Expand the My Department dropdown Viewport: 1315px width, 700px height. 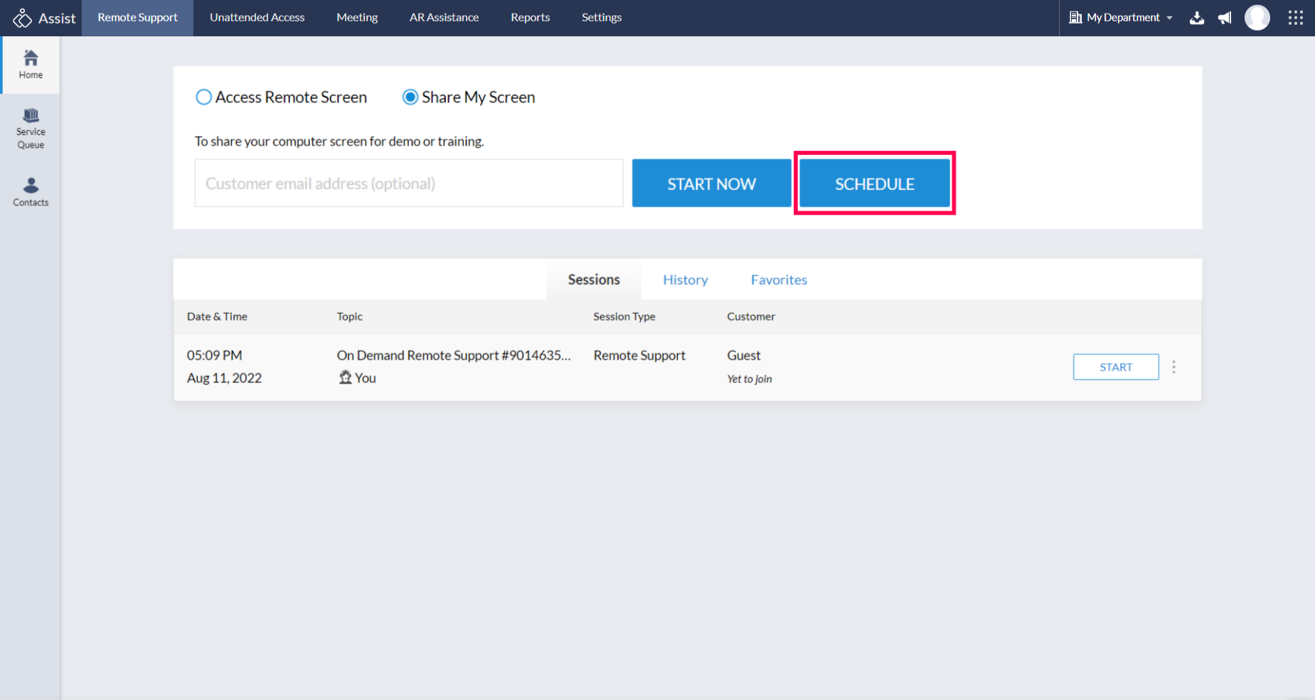[x=1122, y=18]
